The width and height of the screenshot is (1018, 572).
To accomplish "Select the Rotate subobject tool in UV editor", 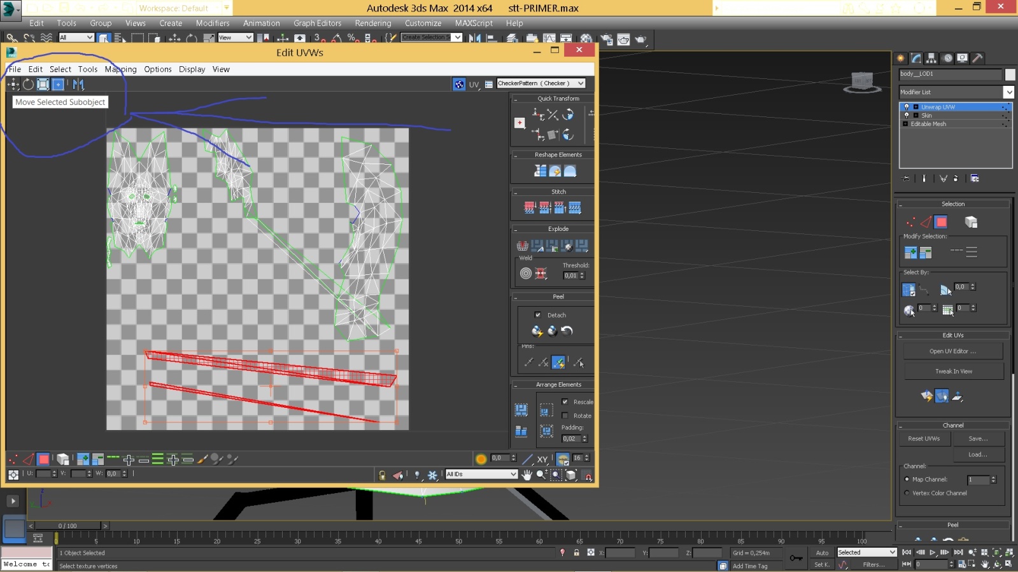I will coord(28,84).
